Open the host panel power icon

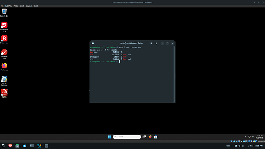243,146
